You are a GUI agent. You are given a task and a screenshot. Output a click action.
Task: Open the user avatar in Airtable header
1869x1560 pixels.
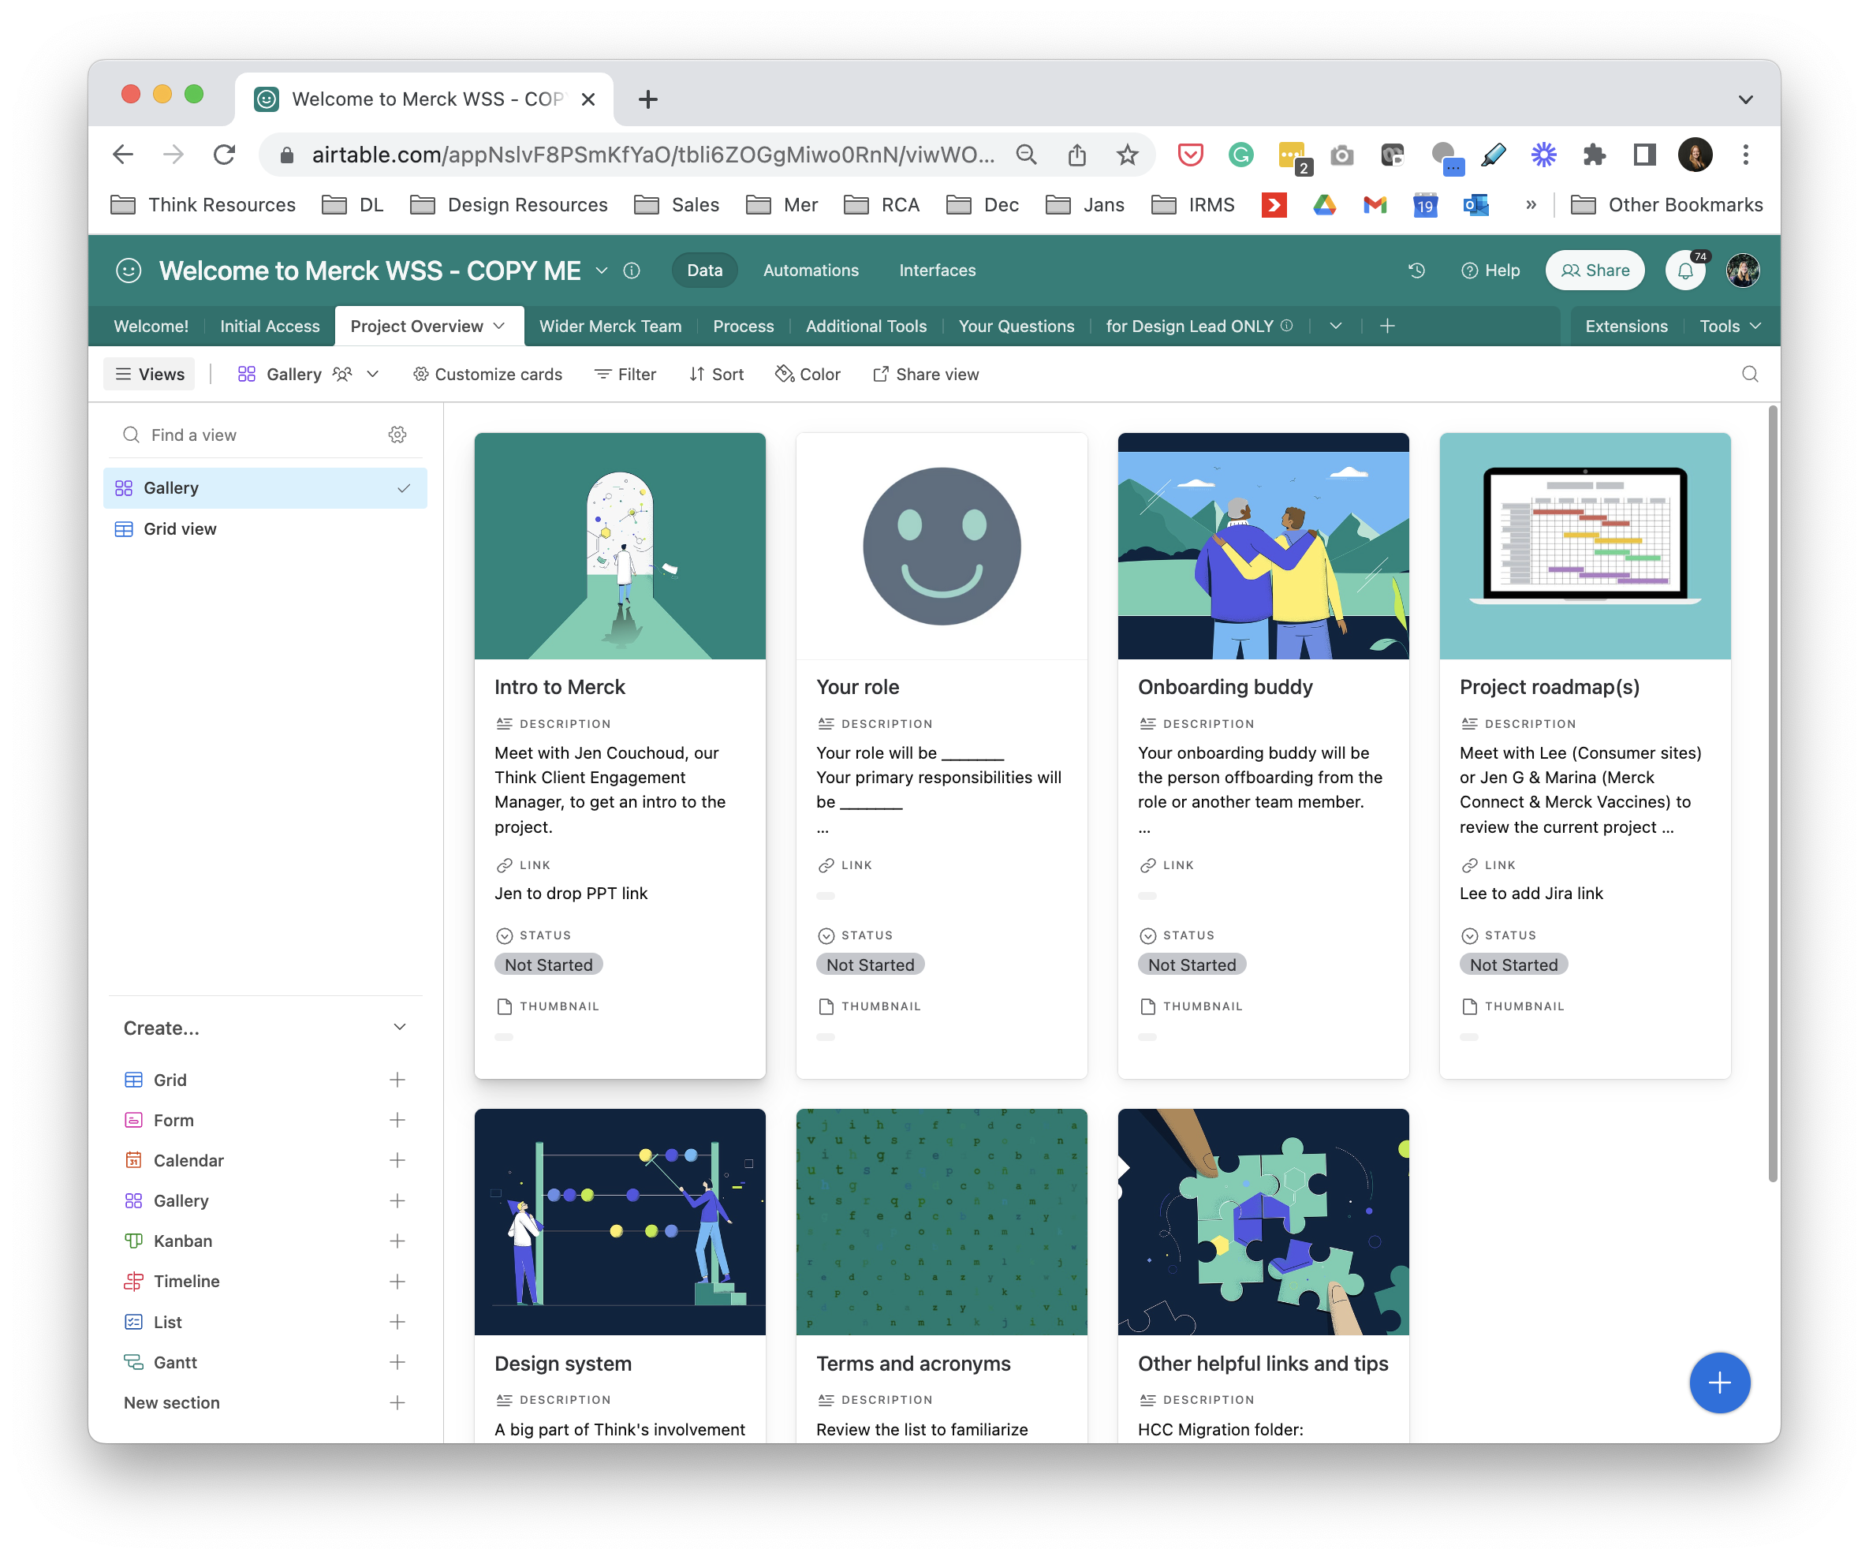(x=1742, y=271)
